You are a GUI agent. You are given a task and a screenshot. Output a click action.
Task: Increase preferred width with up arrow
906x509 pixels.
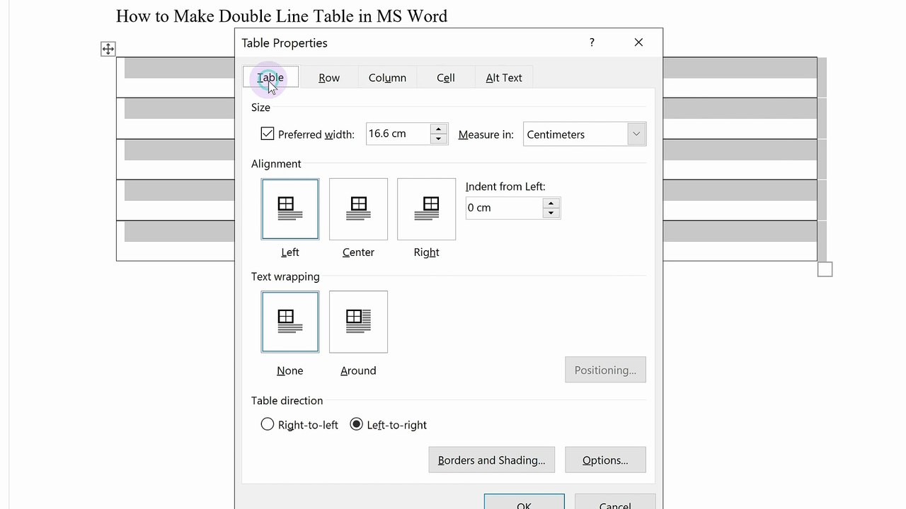click(439, 129)
